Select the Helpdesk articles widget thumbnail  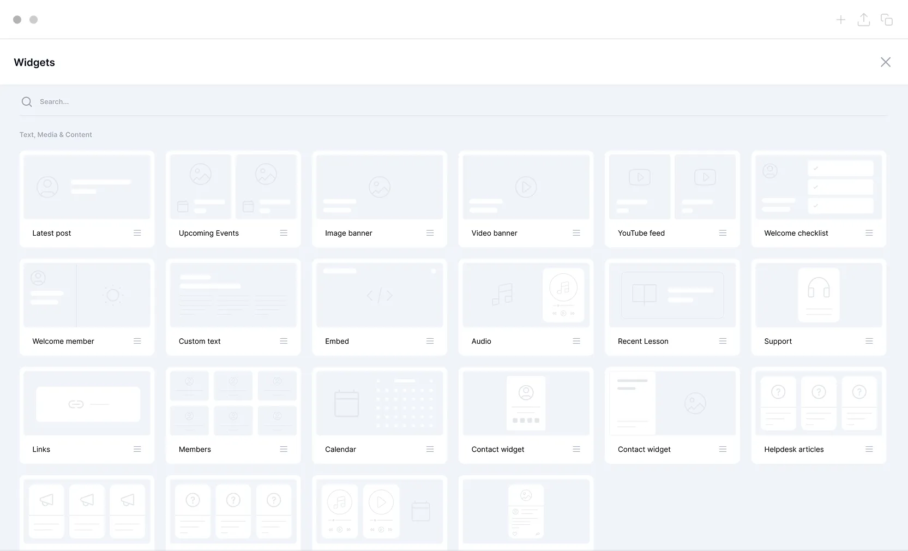tap(819, 403)
